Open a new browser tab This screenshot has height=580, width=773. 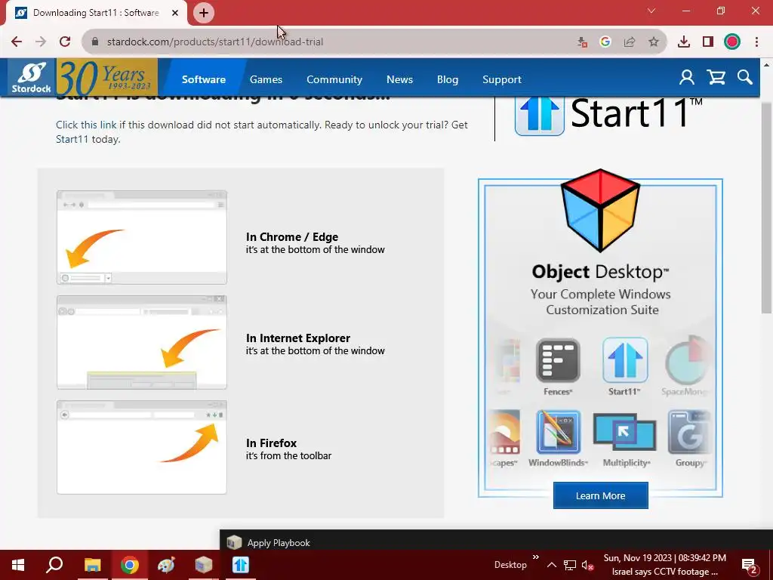tap(204, 13)
